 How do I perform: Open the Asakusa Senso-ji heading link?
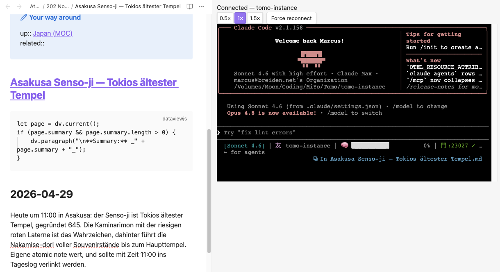click(94, 88)
